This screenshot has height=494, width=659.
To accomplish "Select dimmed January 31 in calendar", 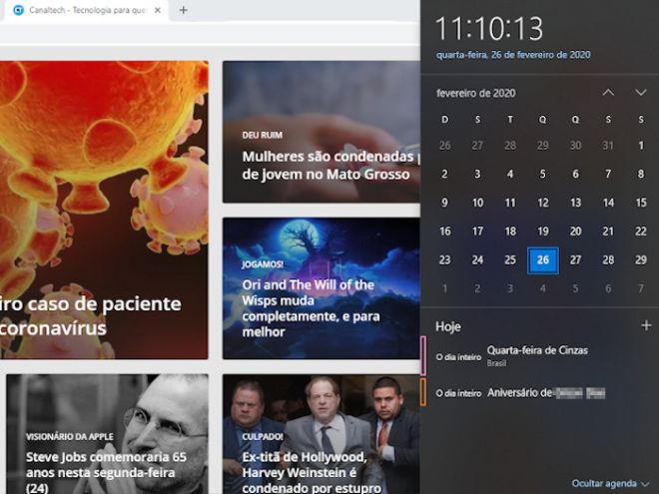I will 608,146.
